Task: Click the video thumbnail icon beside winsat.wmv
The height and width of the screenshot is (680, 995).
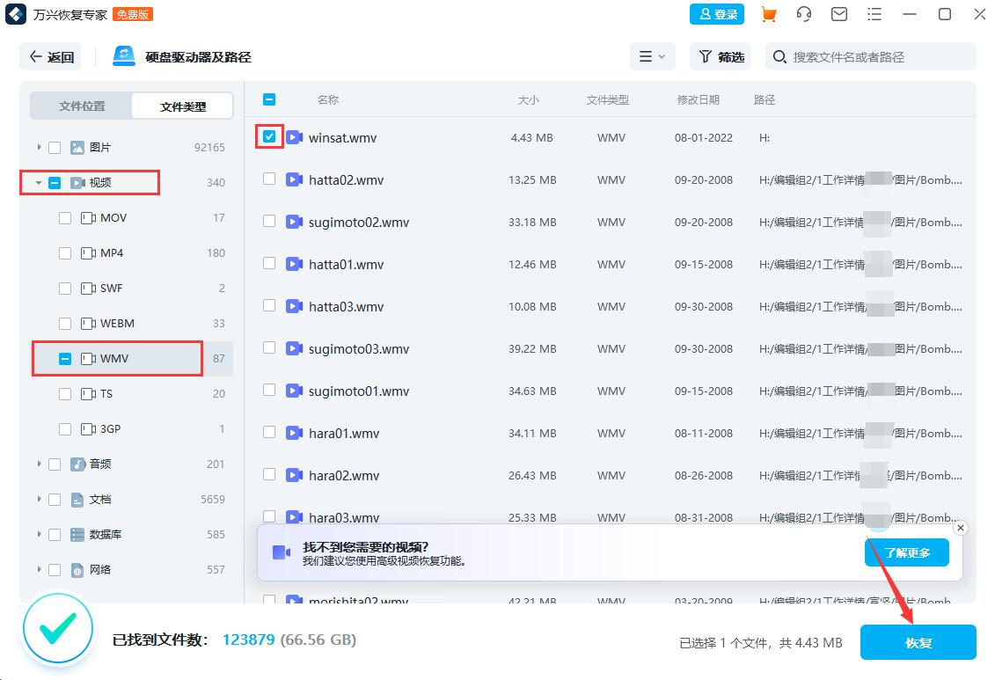Action: pyautogui.click(x=294, y=137)
